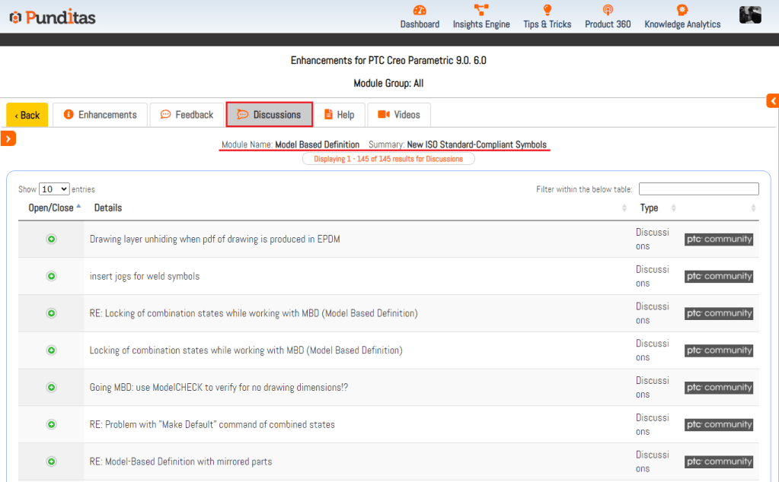
Task: Open the Dashboard gauge icon
Action: [x=420, y=10]
